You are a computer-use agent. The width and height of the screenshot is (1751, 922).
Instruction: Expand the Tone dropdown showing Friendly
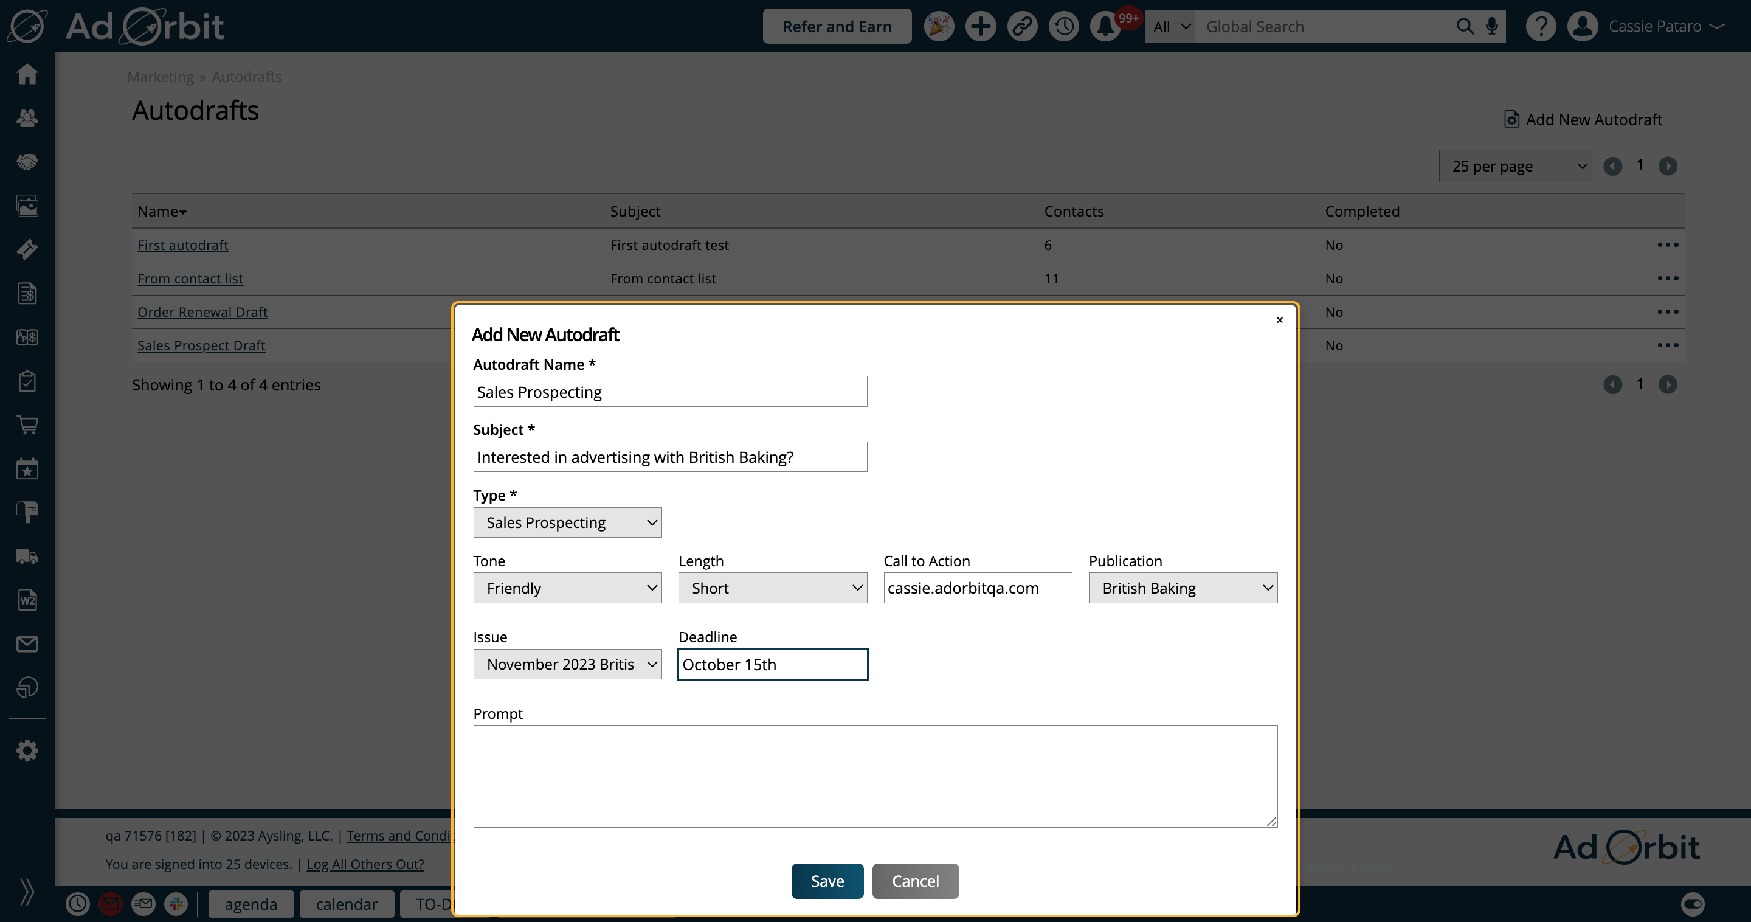pyautogui.click(x=567, y=588)
